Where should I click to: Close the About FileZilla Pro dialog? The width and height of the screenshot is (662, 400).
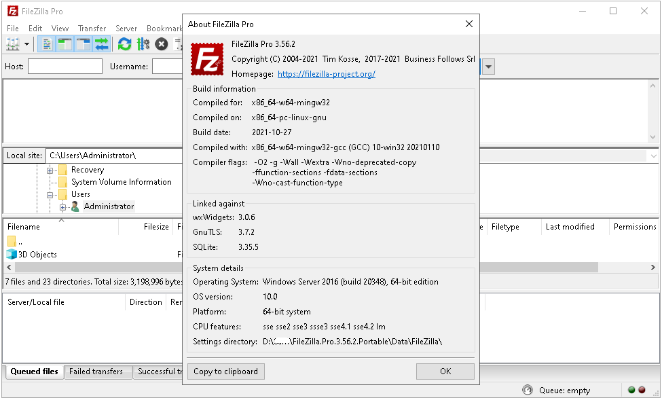click(x=469, y=24)
